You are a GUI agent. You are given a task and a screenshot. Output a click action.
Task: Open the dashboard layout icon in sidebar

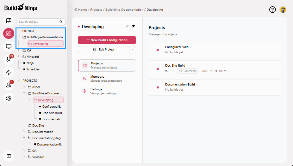click(9, 21)
